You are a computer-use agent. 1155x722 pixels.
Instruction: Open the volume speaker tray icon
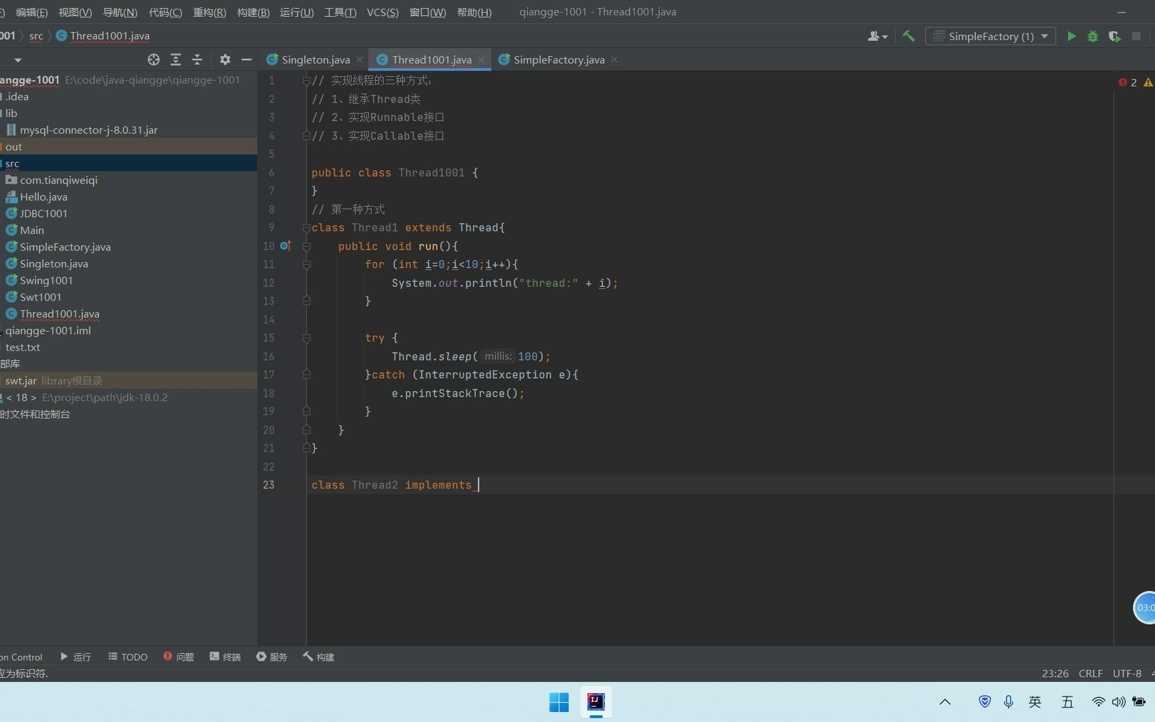tap(1118, 701)
